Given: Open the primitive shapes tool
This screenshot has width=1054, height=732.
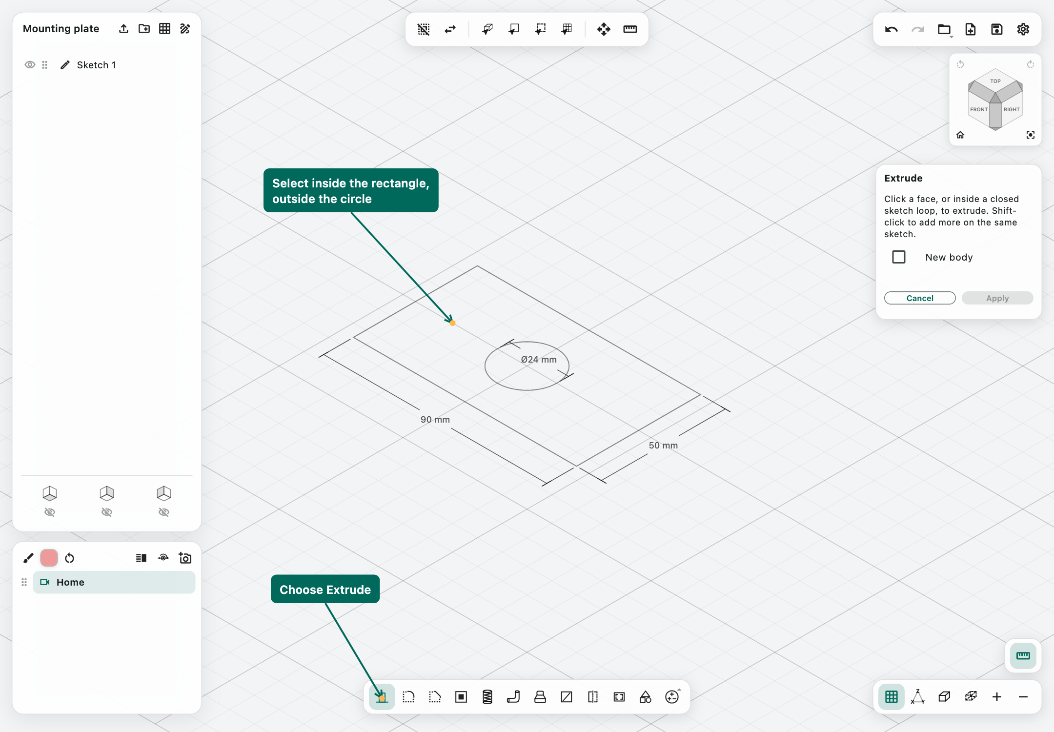Looking at the screenshot, I should [646, 697].
